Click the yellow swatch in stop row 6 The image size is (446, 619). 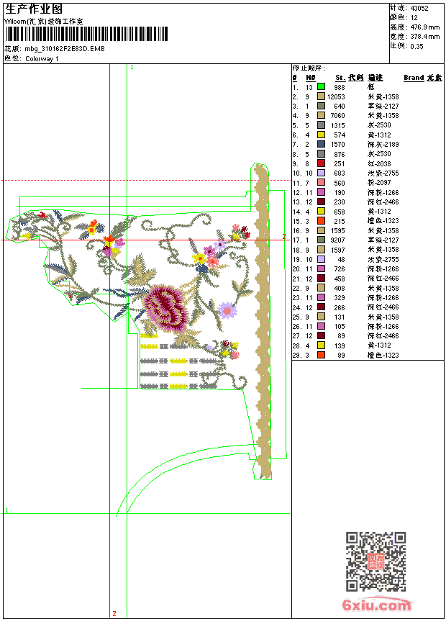[x=322, y=135]
